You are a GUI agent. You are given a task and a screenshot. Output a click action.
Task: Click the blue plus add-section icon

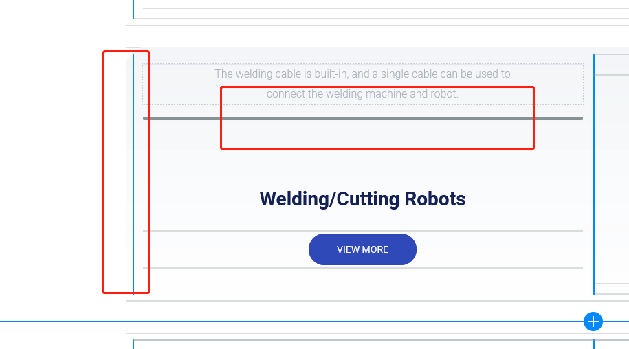pos(593,321)
